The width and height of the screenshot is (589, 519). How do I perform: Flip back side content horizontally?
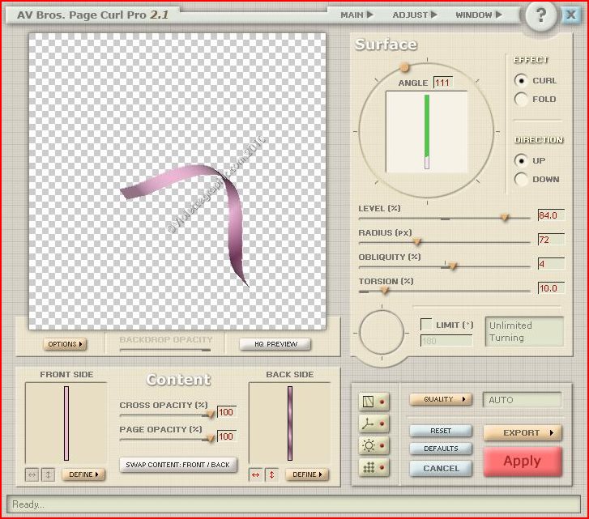(256, 474)
